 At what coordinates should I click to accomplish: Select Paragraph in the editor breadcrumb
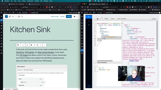pos(15,89)
